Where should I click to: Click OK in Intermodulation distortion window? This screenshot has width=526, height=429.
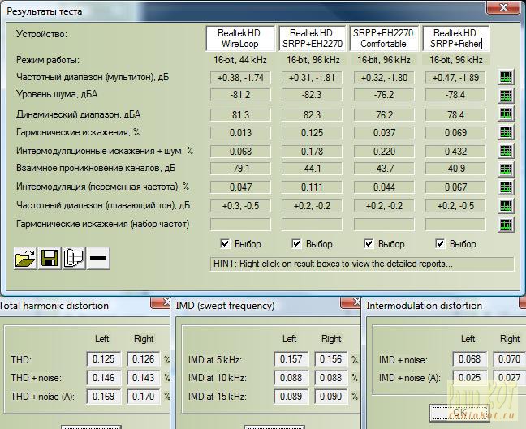(460, 413)
